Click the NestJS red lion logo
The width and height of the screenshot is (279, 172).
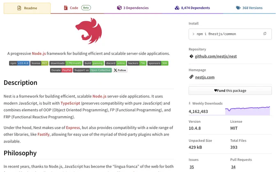(x=89, y=31)
